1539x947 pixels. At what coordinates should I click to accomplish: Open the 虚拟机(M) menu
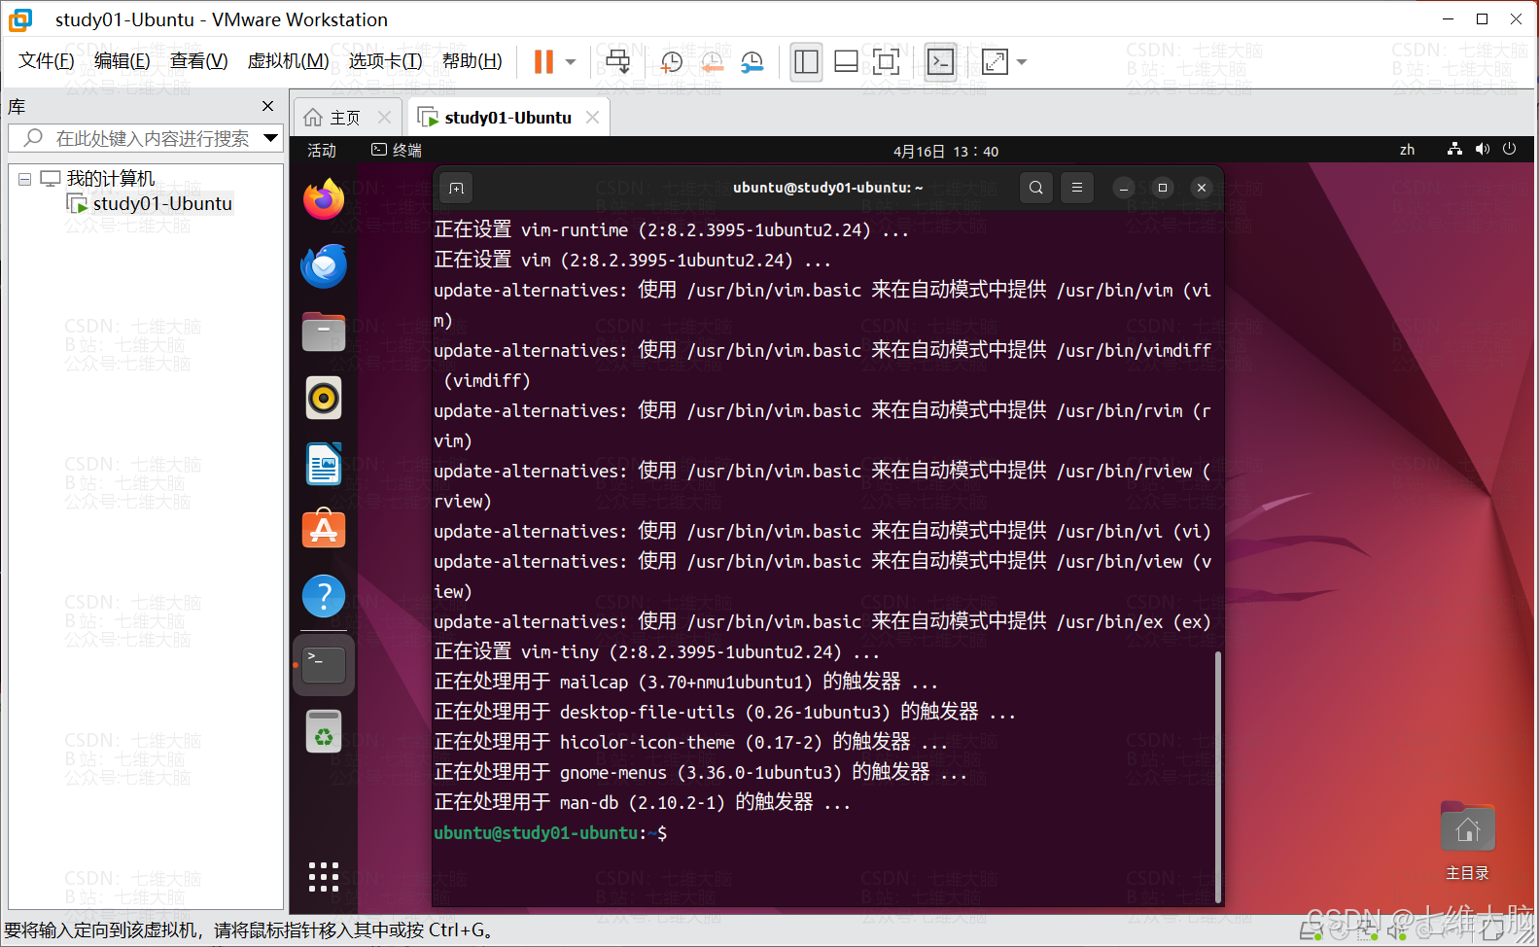point(289,61)
